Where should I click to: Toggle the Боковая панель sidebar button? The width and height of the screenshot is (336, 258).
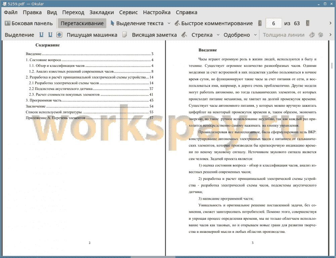coord(29,23)
